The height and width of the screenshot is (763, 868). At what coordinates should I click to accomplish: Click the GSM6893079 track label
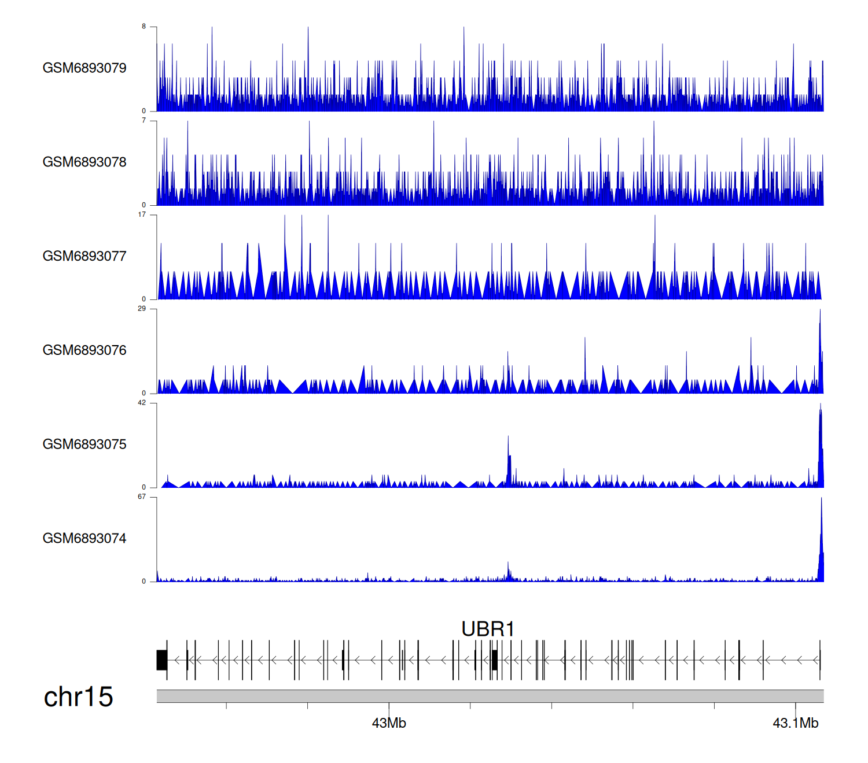tap(84, 68)
